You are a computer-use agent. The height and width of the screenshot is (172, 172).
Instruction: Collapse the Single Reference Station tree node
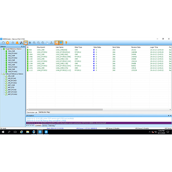coord(2,49)
